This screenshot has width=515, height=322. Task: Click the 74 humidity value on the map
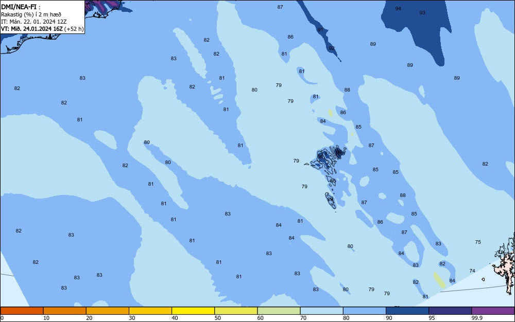[x=472, y=271]
